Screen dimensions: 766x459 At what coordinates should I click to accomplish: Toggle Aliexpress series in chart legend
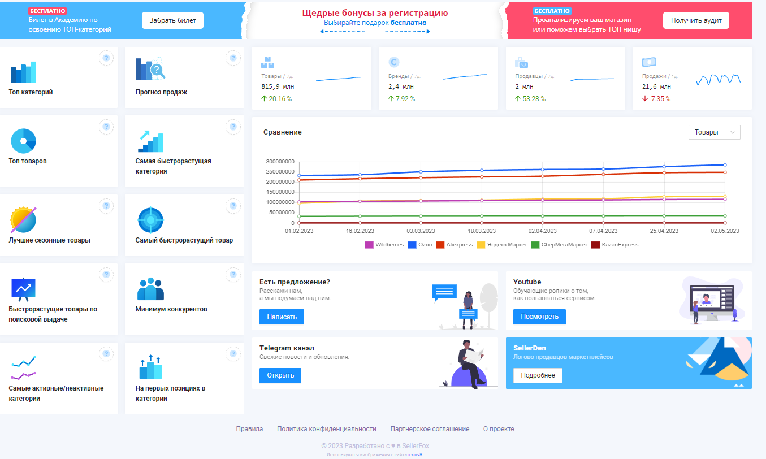tap(455, 245)
